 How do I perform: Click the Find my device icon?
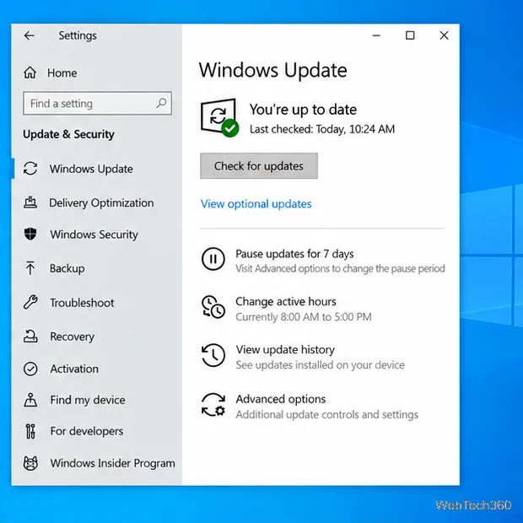point(30,400)
